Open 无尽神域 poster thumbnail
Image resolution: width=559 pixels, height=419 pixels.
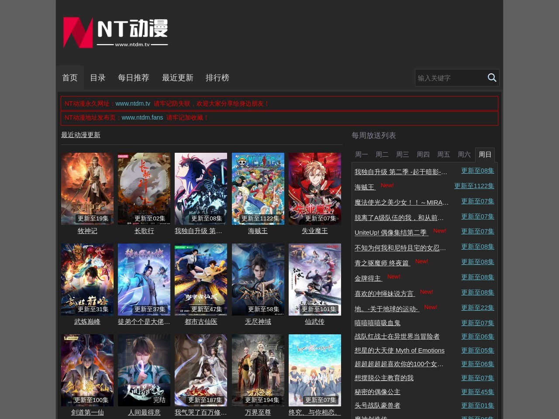[258, 279]
